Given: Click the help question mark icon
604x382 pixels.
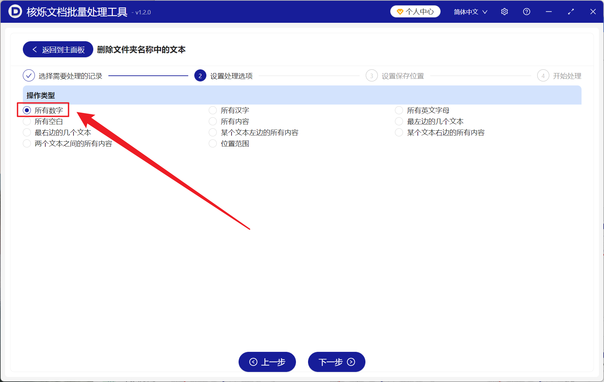Looking at the screenshot, I should [x=526, y=11].
